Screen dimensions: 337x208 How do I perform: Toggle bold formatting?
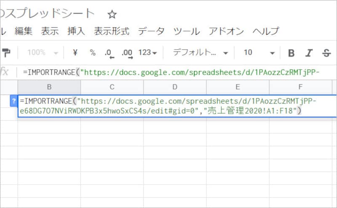coord(291,53)
